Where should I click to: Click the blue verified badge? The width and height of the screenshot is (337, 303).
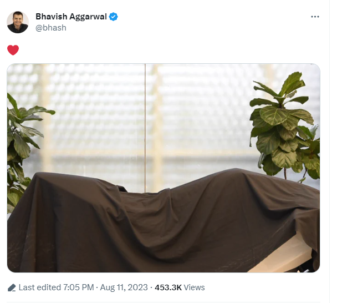pos(113,17)
